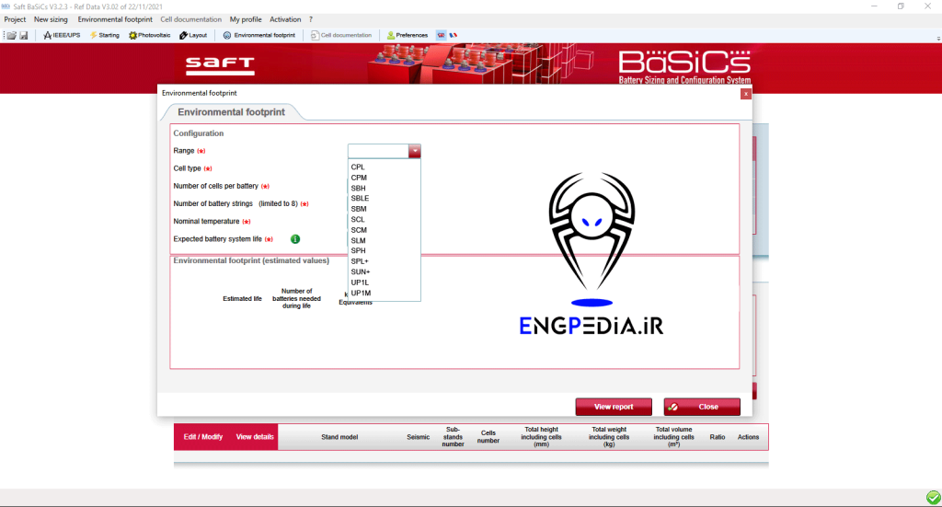Open the My profile menu

246,19
